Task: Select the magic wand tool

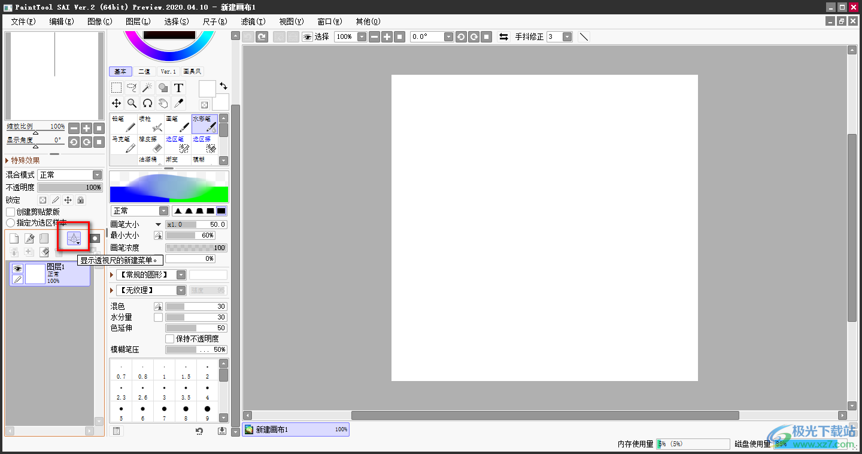Action: 147,88
